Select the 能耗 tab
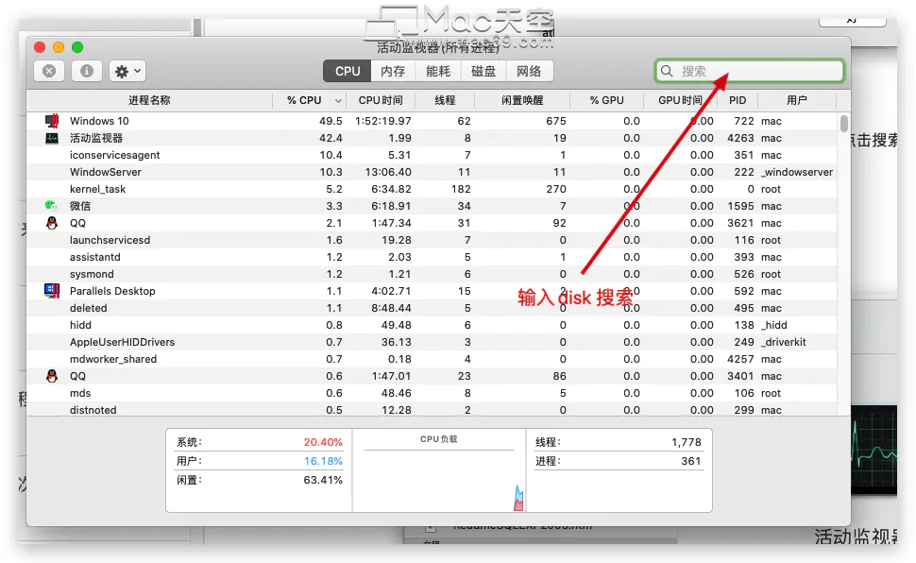This screenshot has width=916, height=563. [x=438, y=72]
